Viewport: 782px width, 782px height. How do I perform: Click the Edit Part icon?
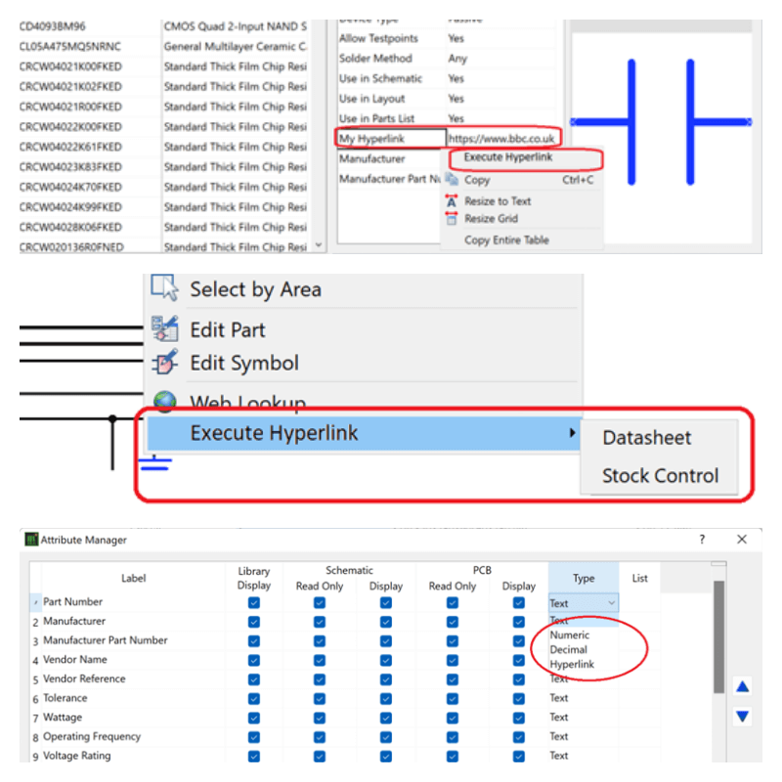166,329
